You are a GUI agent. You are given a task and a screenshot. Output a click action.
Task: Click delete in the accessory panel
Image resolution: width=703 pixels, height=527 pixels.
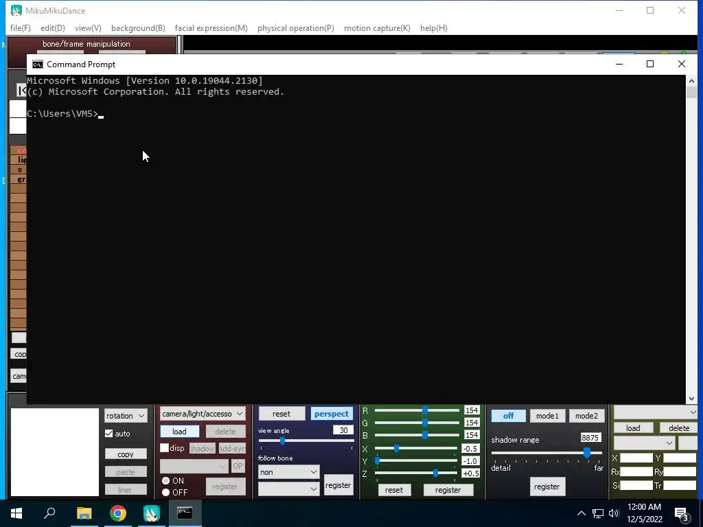(x=679, y=428)
